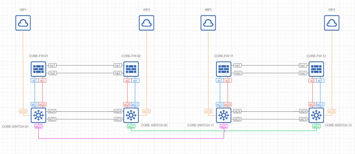Select ha1 port tag on CORE-FW-01
The image size is (355, 154).
coord(52,65)
